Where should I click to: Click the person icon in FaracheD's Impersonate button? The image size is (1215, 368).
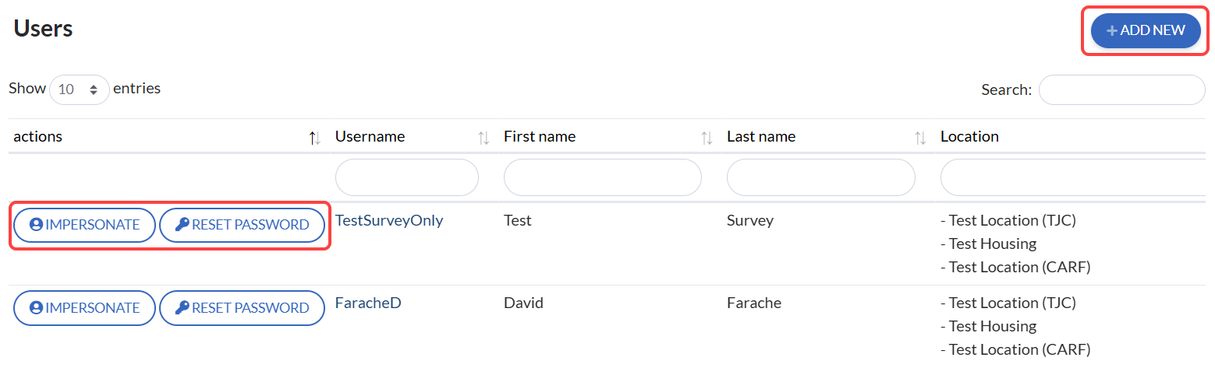pos(36,308)
